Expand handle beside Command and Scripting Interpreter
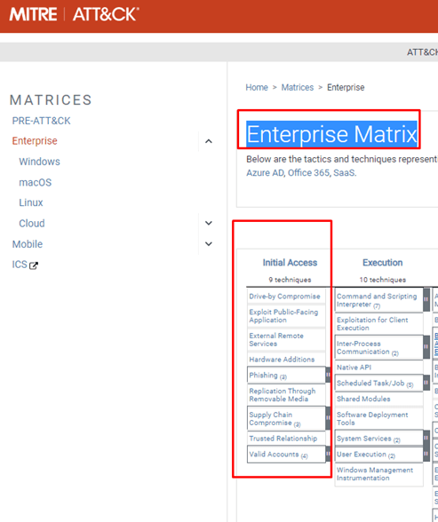Image resolution: width=438 pixels, height=522 pixels. pos(426,300)
